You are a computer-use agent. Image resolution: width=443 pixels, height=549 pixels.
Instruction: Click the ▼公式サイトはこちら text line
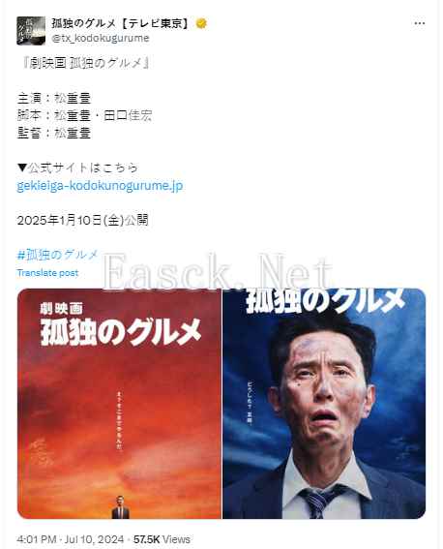(x=77, y=168)
